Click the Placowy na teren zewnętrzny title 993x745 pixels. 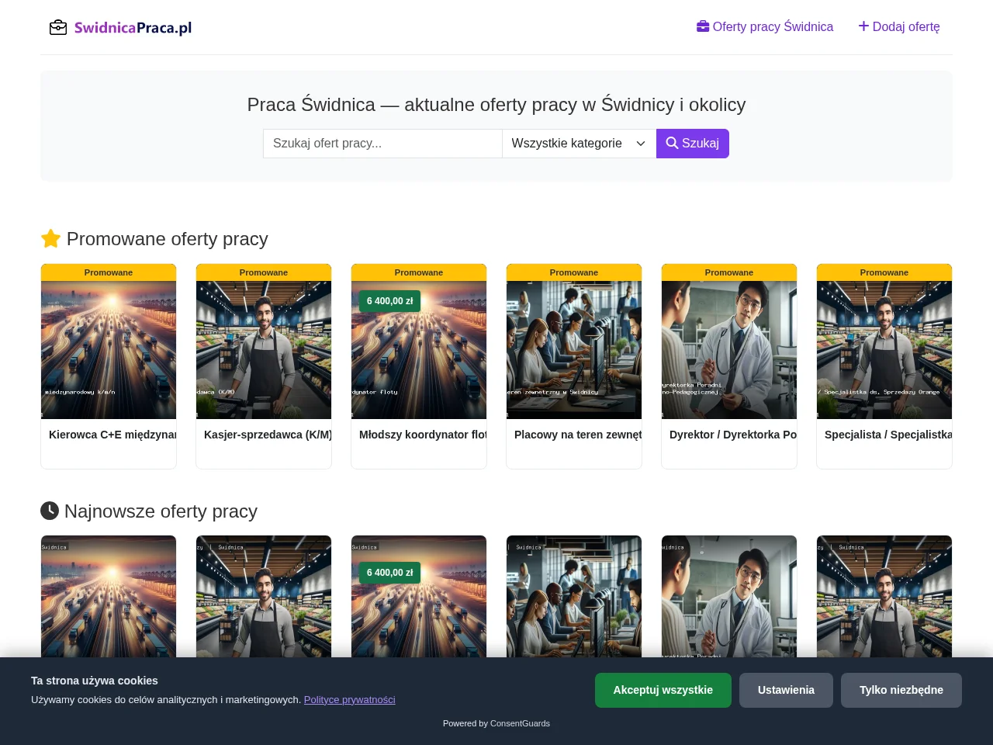point(578,435)
